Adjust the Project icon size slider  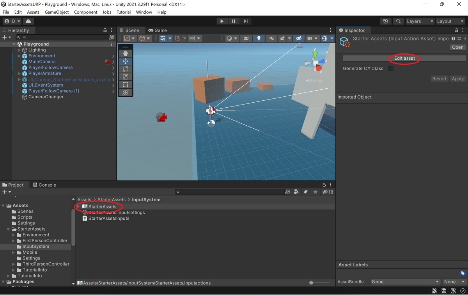point(311,283)
